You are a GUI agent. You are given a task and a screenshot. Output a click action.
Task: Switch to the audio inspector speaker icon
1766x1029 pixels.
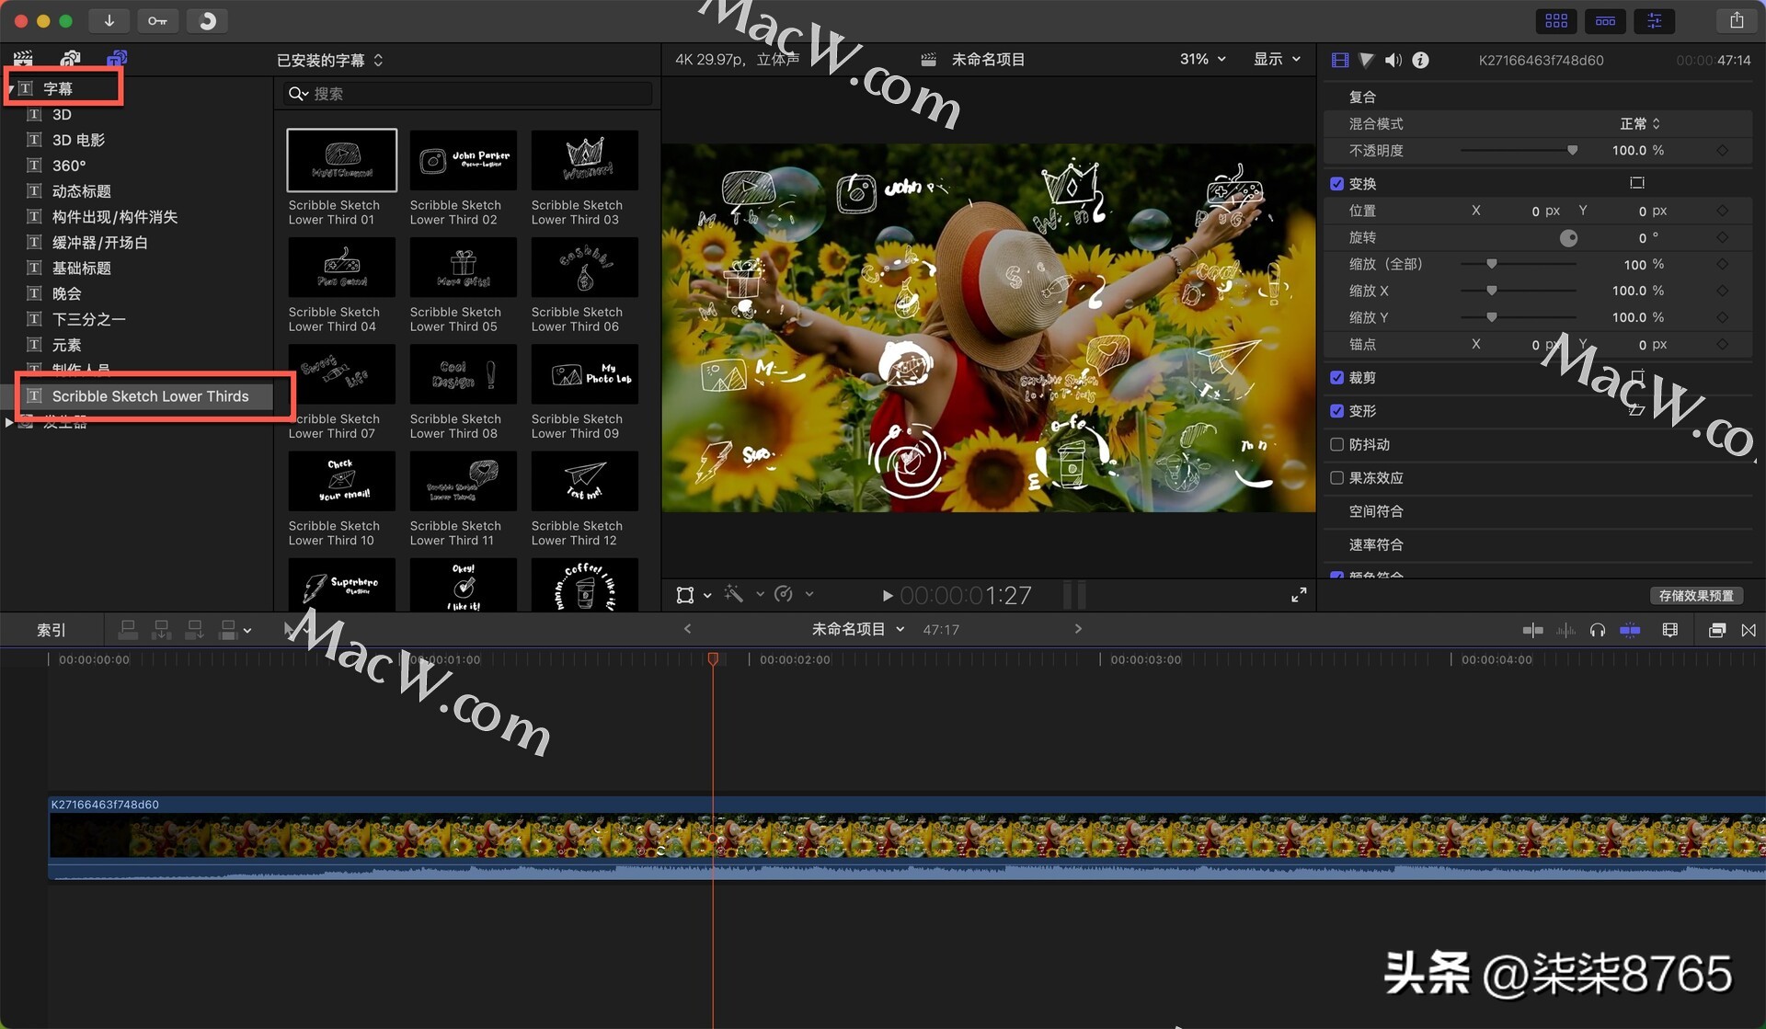point(1393,60)
